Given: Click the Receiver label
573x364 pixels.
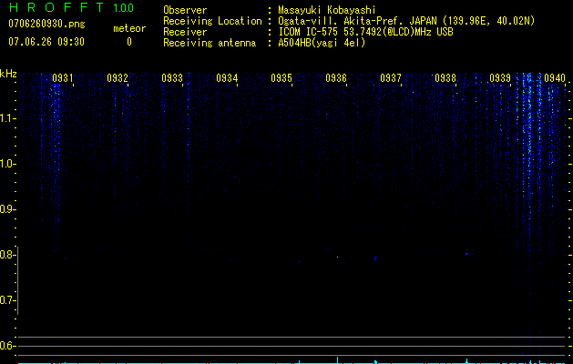Looking at the screenshot, I should pyautogui.click(x=185, y=32).
